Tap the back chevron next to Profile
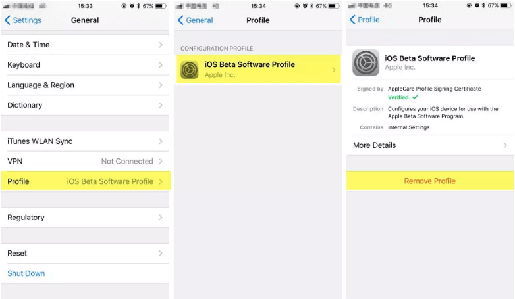 point(352,20)
